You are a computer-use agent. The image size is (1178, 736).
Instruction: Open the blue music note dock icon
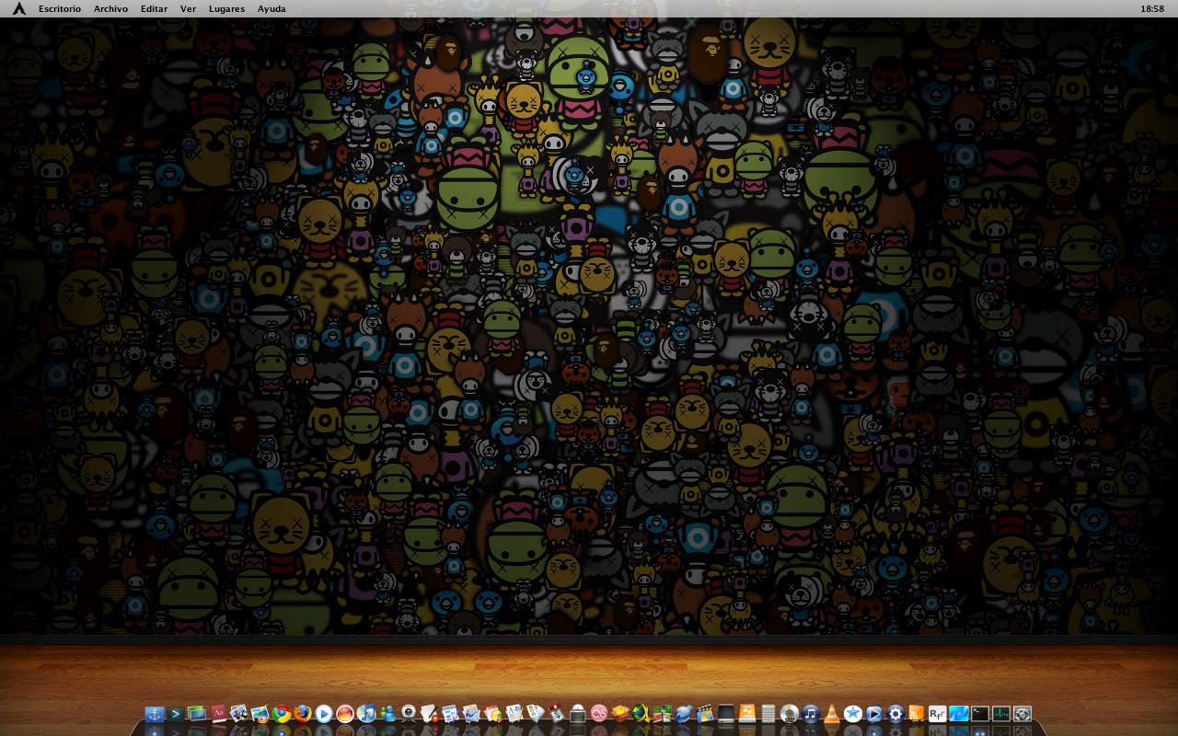(x=811, y=714)
